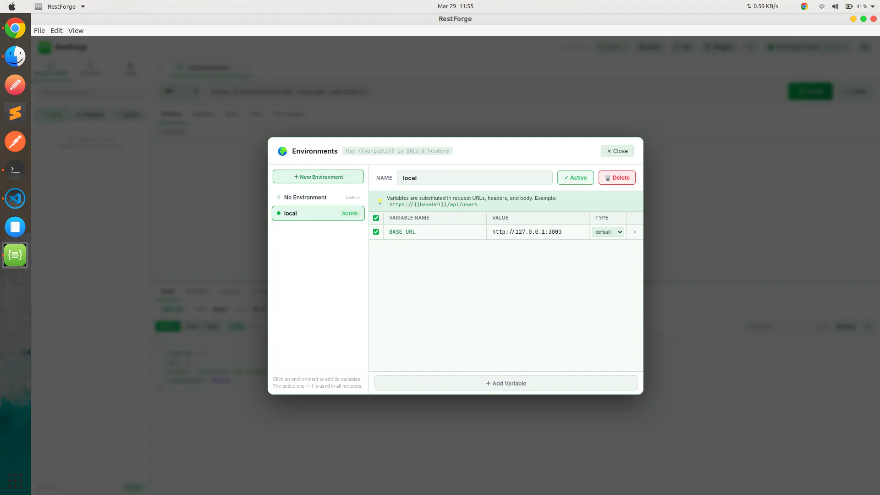The image size is (880, 495).
Task: Toggle the select-all variables checkbox
Action: point(376,218)
